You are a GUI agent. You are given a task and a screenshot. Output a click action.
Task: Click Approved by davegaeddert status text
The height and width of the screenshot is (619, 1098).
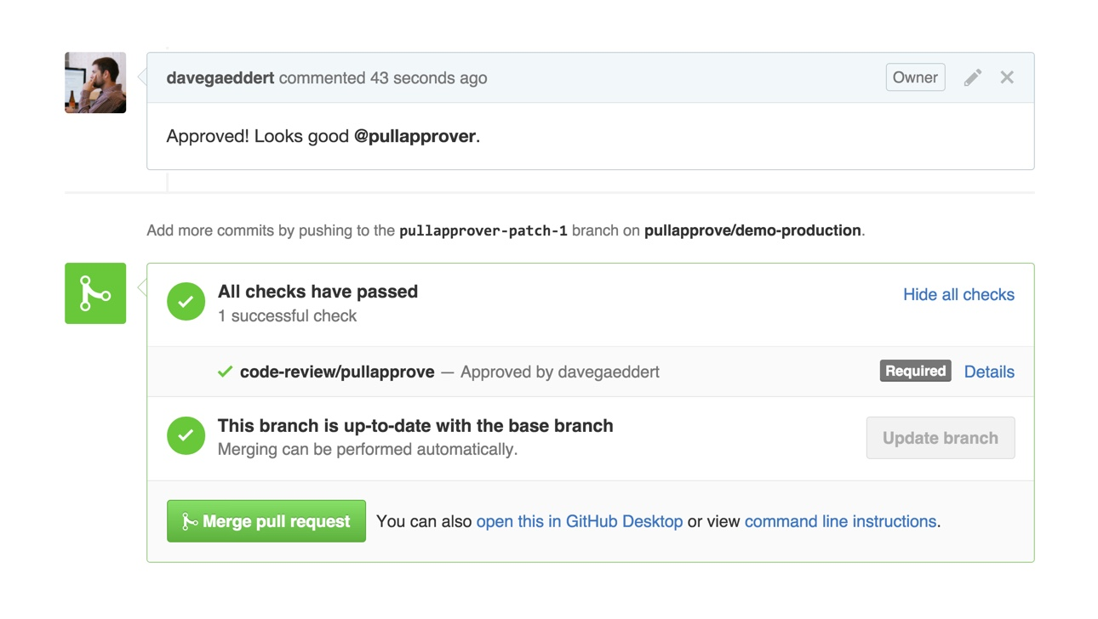pyautogui.click(x=560, y=372)
